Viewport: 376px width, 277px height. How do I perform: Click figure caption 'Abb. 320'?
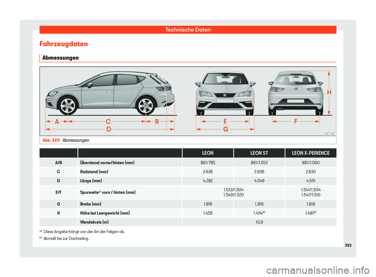coord(51,140)
